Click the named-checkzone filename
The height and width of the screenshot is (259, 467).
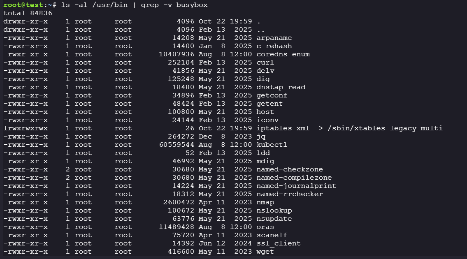(289, 169)
